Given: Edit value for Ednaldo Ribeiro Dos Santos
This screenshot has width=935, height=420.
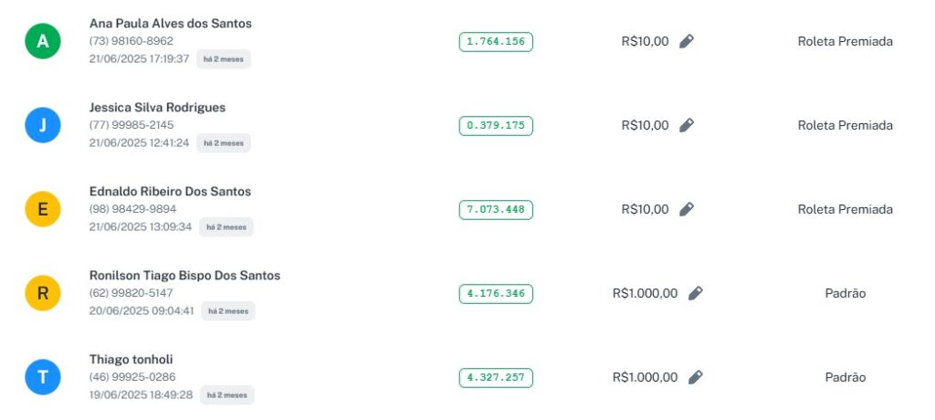Looking at the screenshot, I should click(x=687, y=209).
